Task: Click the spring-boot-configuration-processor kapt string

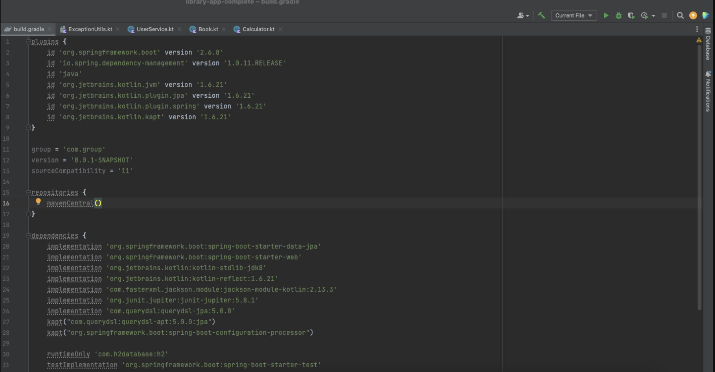Action: coord(188,333)
